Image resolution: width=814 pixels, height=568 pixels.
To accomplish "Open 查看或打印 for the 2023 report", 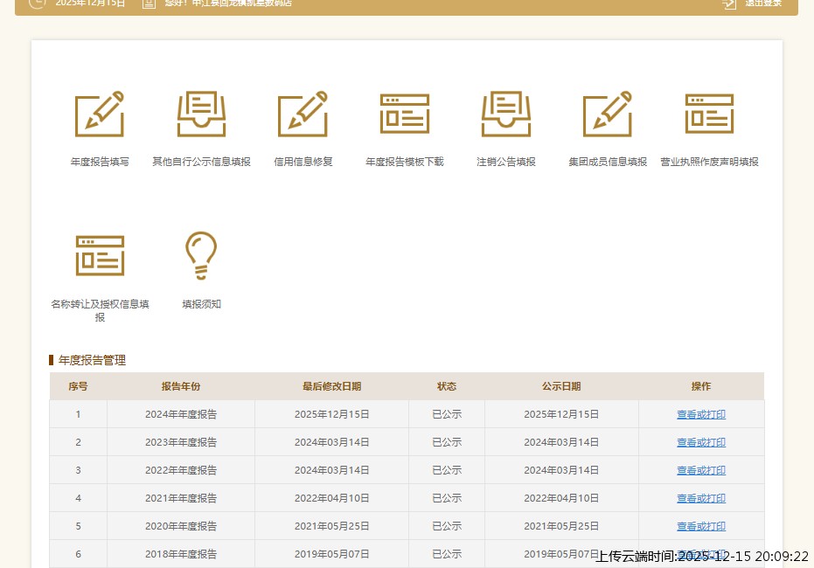I will (x=700, y=442).
